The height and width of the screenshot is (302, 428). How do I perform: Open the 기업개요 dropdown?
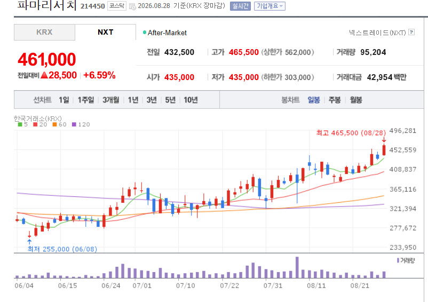[x=270, y=6]
